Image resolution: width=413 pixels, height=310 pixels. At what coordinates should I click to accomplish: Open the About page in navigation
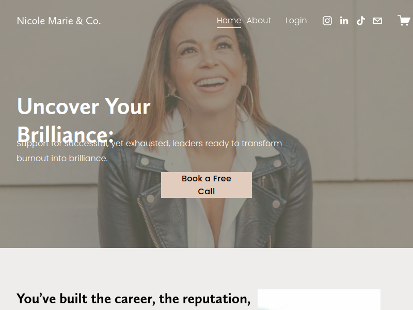259,20
